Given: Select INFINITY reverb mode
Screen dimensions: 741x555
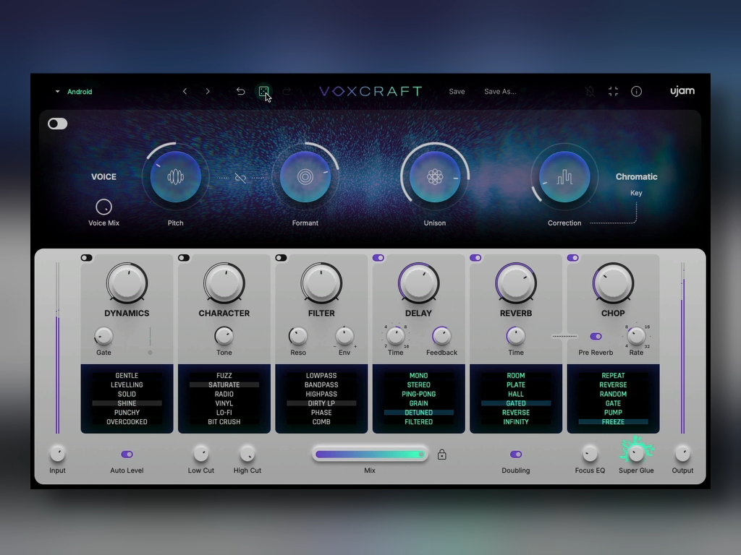Looking at the screenshot, I should click(516, 422).
